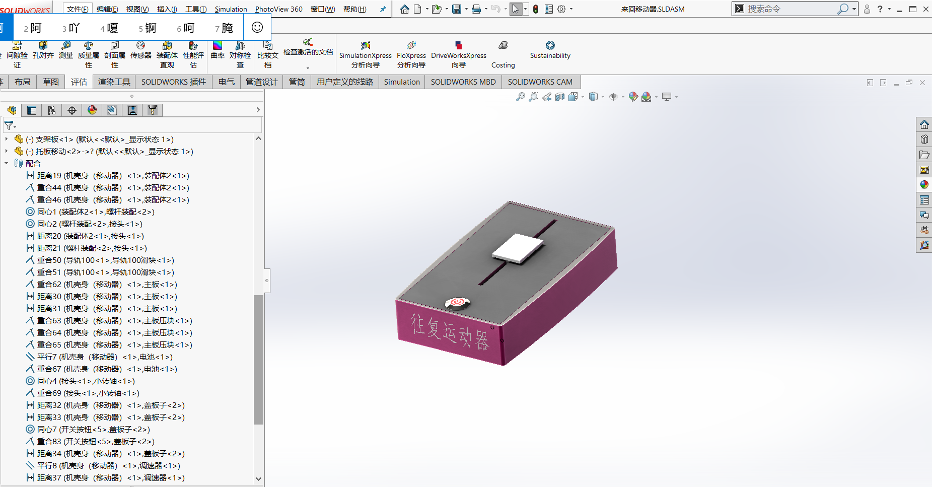
Task: Switch to the 渲染工具 tab
Action: click(114, 82)
